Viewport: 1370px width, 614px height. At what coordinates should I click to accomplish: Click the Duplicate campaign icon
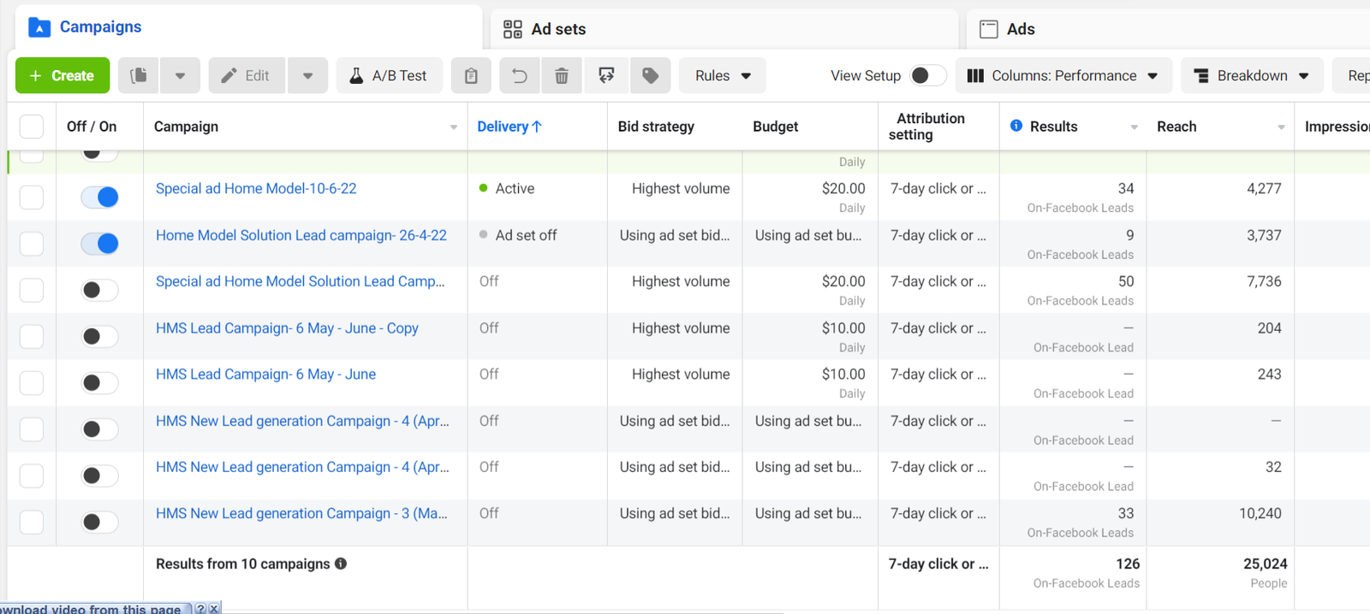[x=139, y=75]
